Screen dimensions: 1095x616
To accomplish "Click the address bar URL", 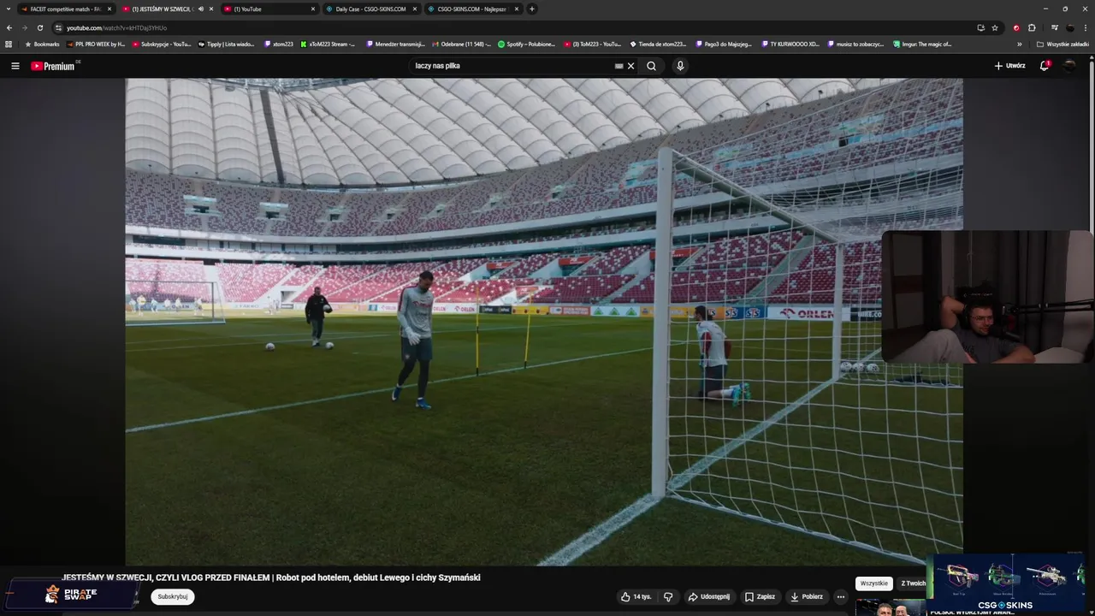I will 116,27.
